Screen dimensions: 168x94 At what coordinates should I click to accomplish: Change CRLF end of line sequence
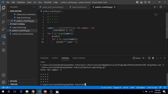tap(132, 88)
